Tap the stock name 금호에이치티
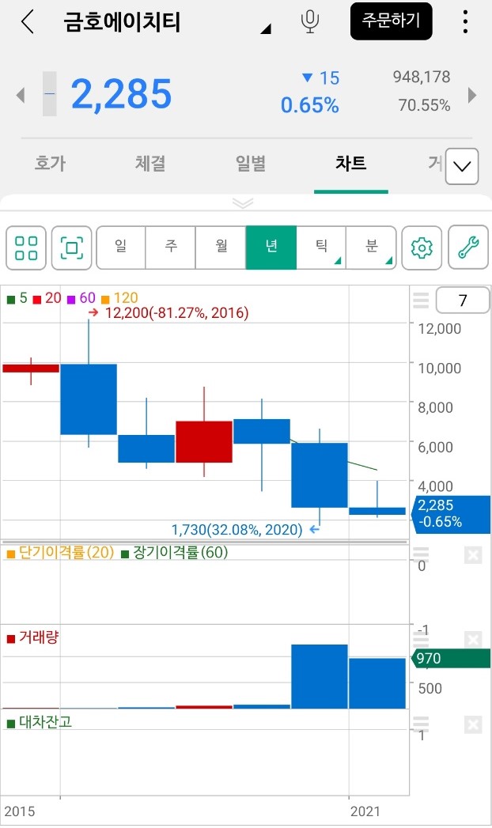This screenshot has height=828, width=492. [122, 22]
